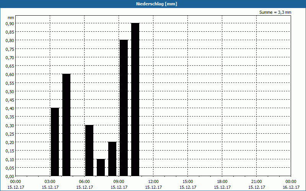Select the bar with value 0,80 mm

pyautogui.click(x=124, y=108)
